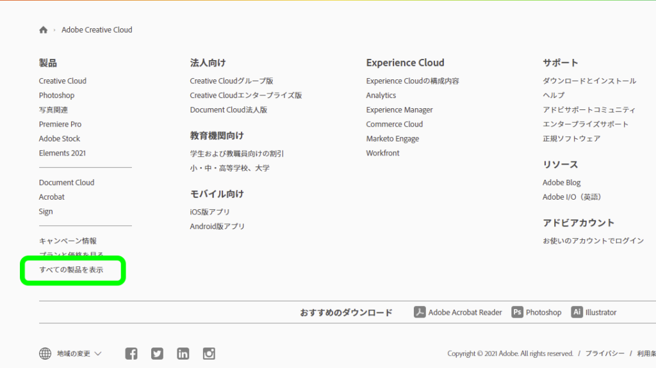Viewport: 656px width, 368px height.
Task: Open Adobe Blog link
Action: (x=561, y=182)
